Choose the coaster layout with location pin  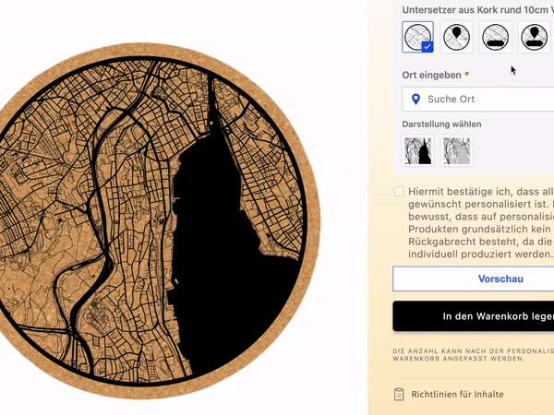pos(456,37)
